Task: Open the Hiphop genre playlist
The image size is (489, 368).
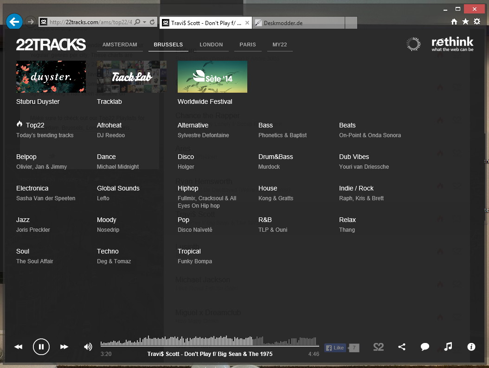Action: click(188, 189)
